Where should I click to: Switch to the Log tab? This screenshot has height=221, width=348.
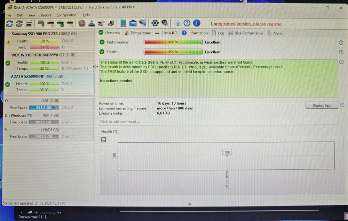(x=218, y=33)
